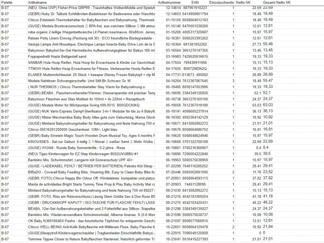Select EAN cell 5010415227393

[x=195, y=239]
